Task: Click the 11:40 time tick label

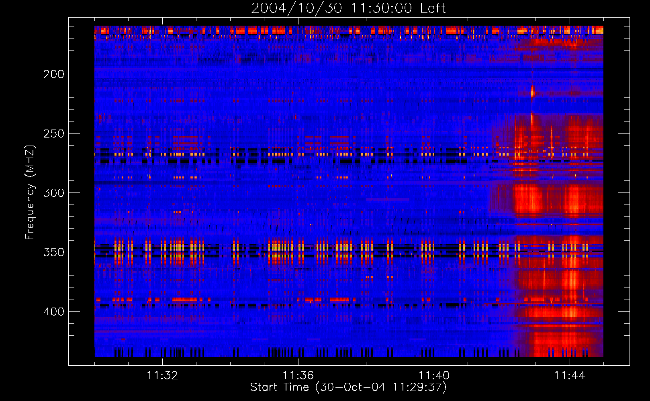Action: click(434, 375)
